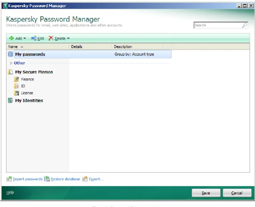Open the Help link
The height and width of the screenshot is (207, 255).
(x=10, y=192)
